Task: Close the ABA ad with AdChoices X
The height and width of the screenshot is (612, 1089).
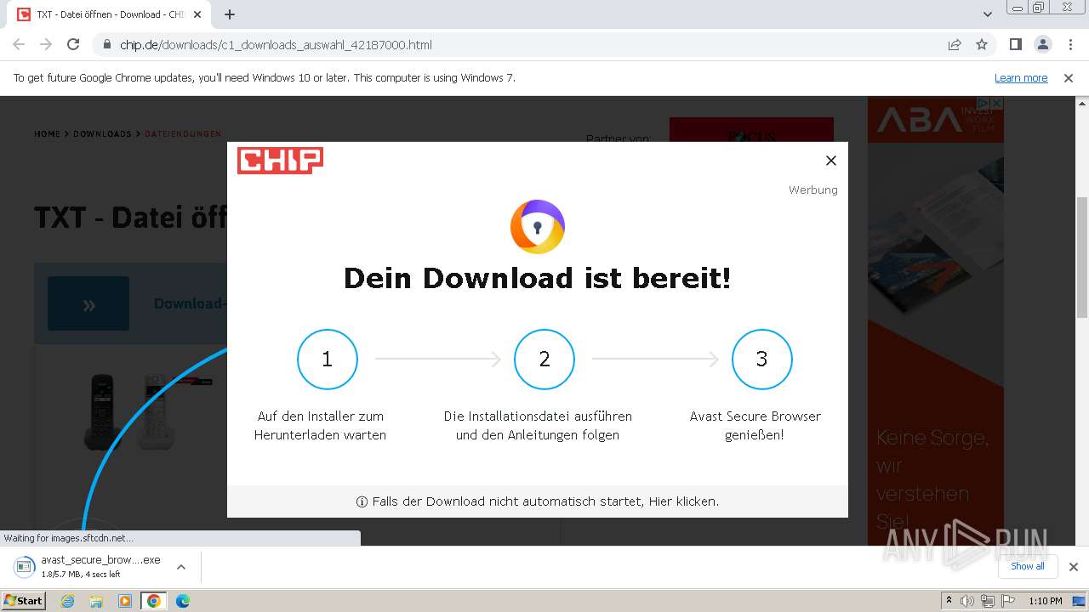Action: point(997,103)
